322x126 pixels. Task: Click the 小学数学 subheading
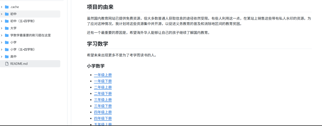pyautogui.click(x=96, y=66)
